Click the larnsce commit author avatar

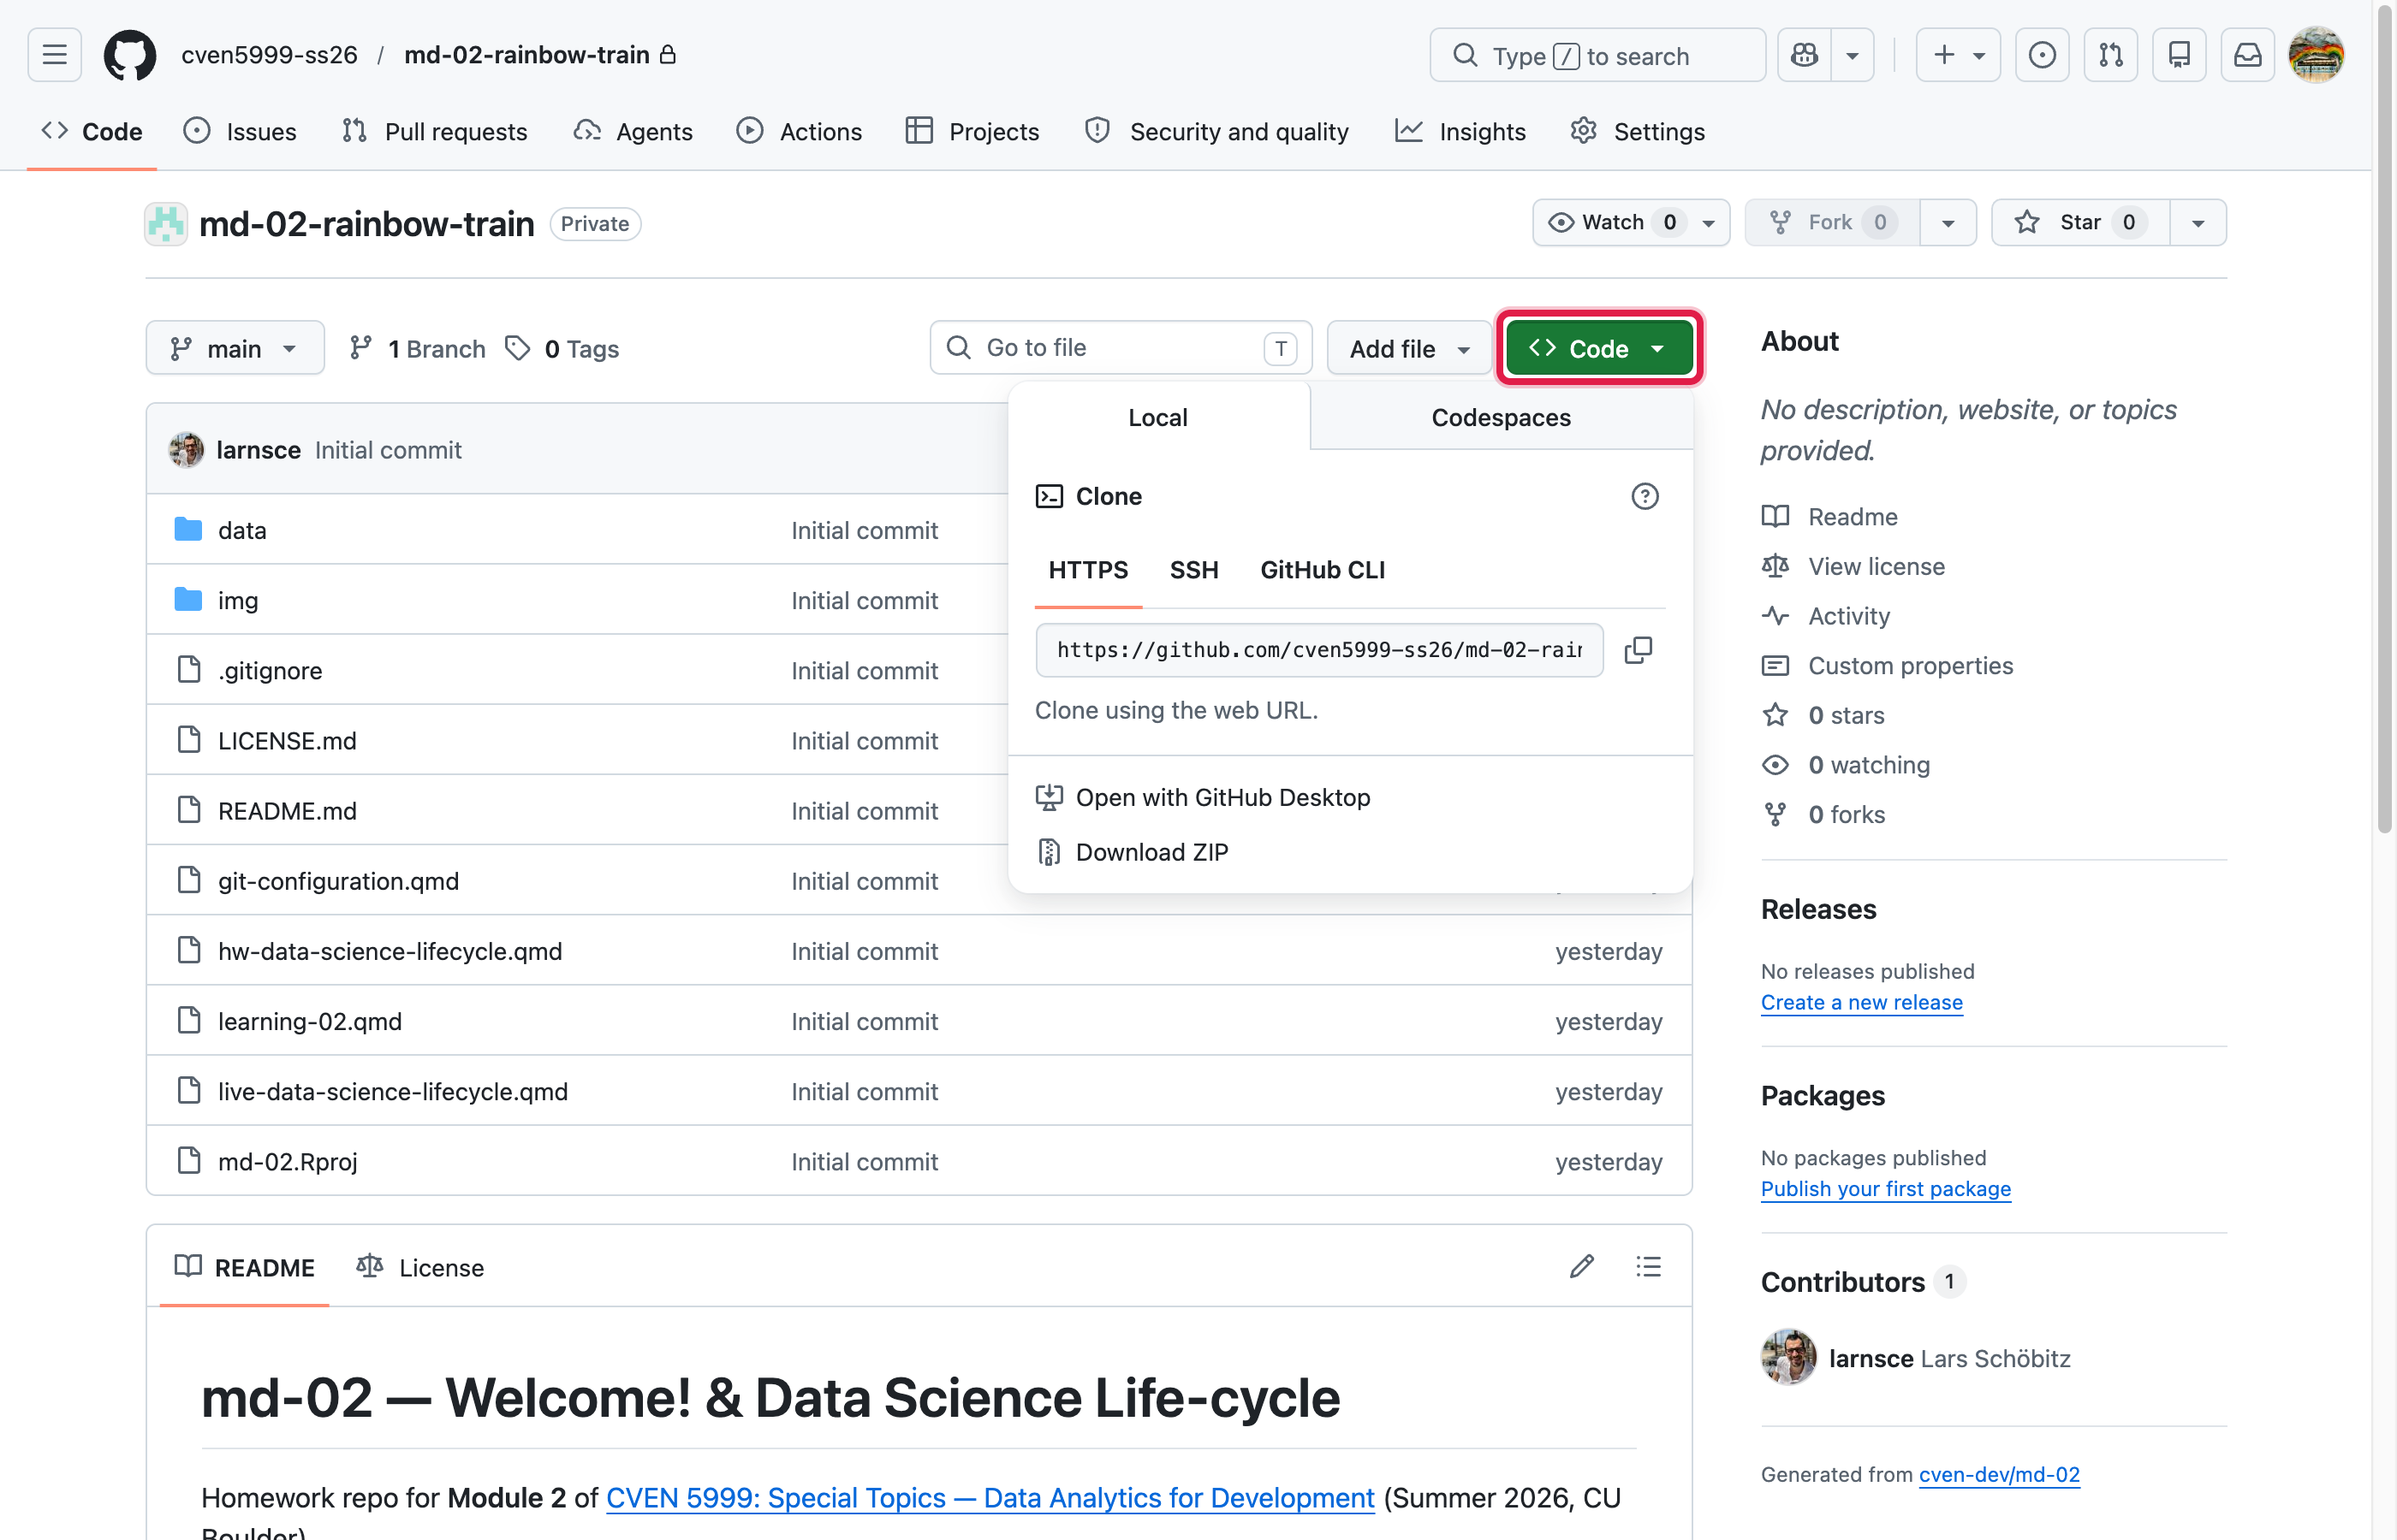(x=186, y=450)
